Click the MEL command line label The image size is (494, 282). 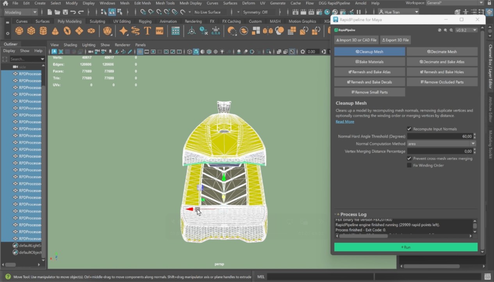coord(261,277)
